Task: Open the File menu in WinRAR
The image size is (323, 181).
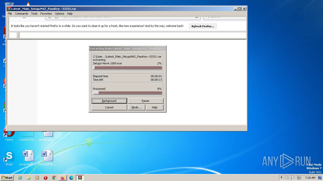Action: 10,14
